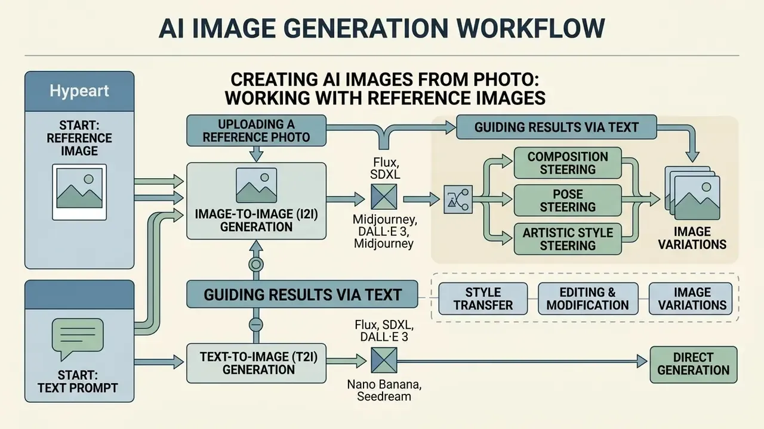Click the "IMAGE-TO-IMAGE (I2I) GENERATION" label

pos(257,220)
